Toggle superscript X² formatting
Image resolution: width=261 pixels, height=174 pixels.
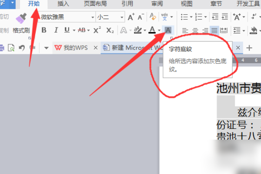[x=97, y=30]
